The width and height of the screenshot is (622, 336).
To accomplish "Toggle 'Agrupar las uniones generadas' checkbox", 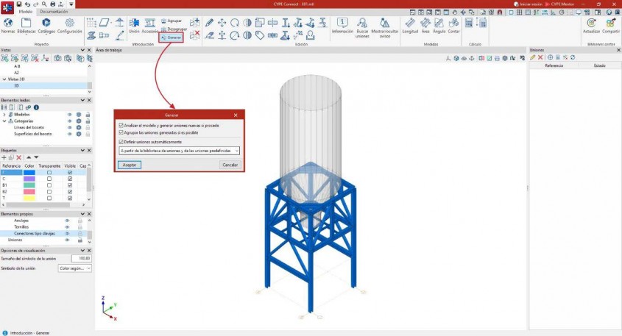I will tap(121, 132).
